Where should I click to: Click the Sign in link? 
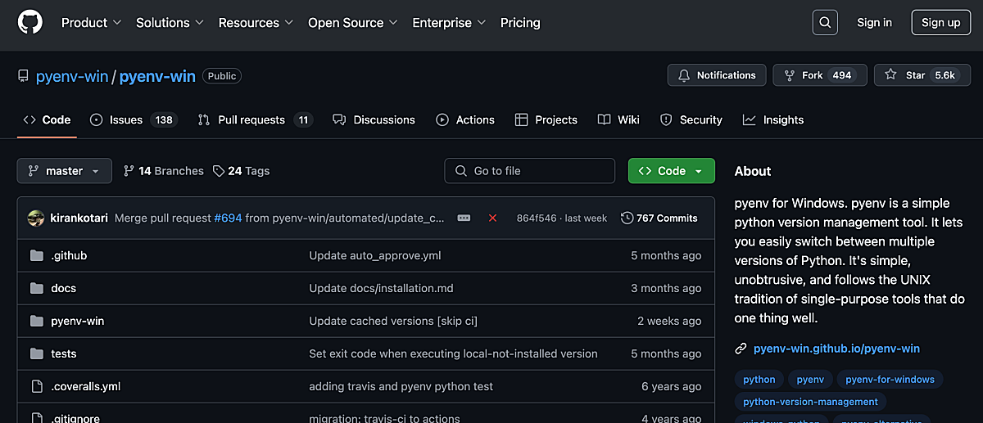[x=874, y=23]
